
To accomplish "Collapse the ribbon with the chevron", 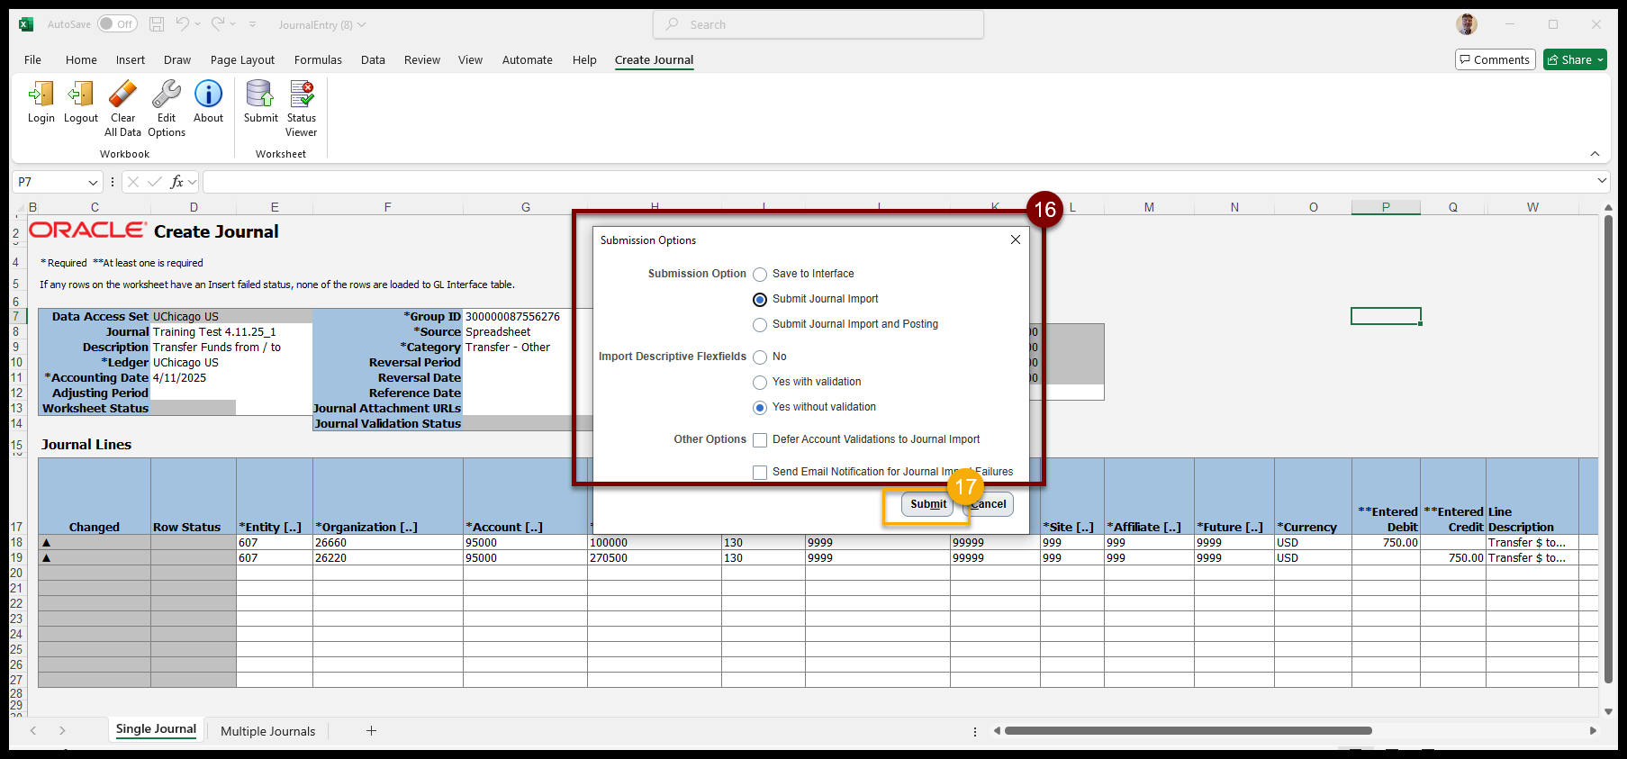I will pos(1595,154).
